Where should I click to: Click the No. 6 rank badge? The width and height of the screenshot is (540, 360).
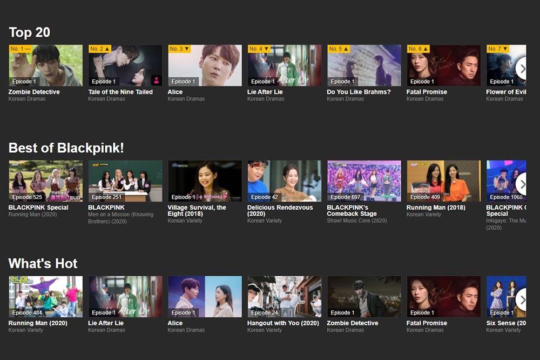[x=418, y=49]
